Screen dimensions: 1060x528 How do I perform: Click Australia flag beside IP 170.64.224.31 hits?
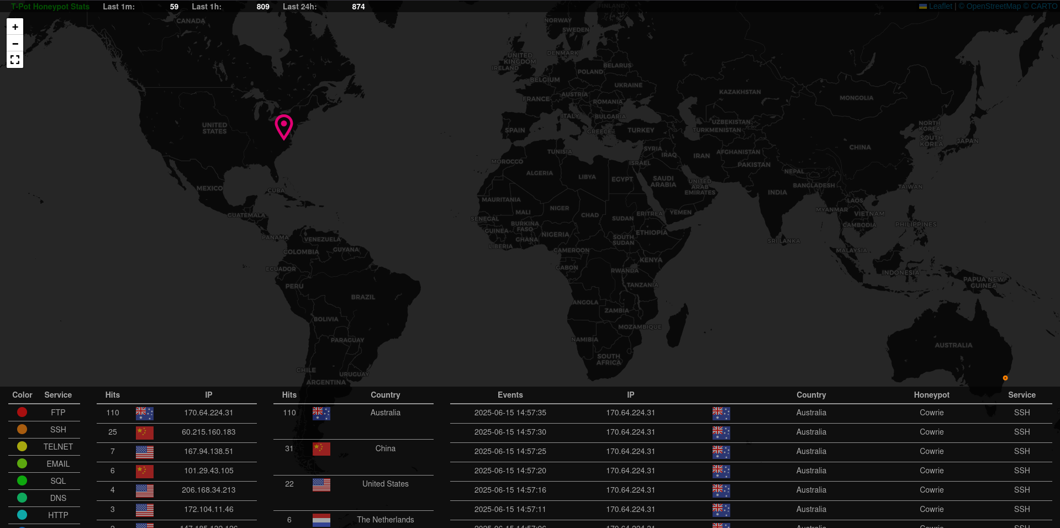[144, 413]
